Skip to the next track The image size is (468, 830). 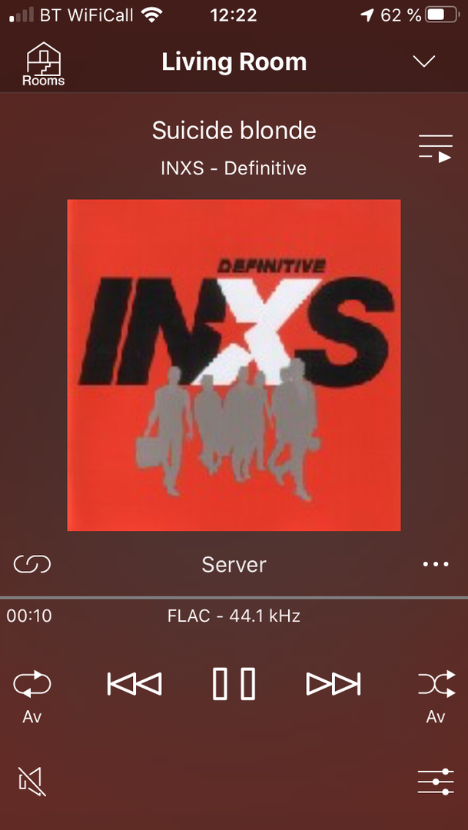coord(334,683)
